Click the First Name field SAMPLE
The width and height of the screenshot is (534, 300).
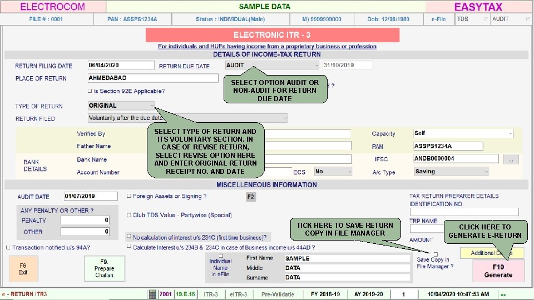pos(347,258)
